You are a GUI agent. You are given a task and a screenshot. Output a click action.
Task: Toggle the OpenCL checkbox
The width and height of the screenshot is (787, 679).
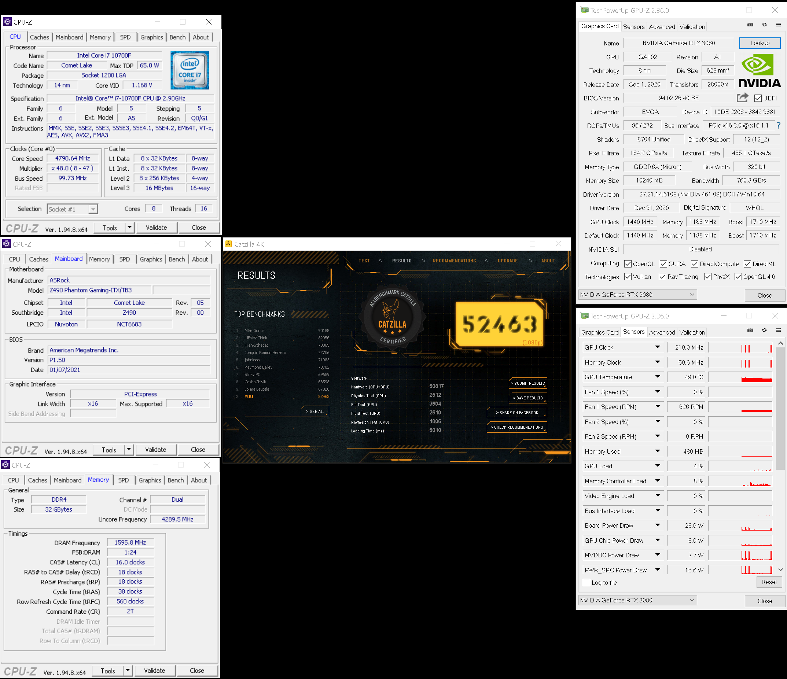[628, 264]
